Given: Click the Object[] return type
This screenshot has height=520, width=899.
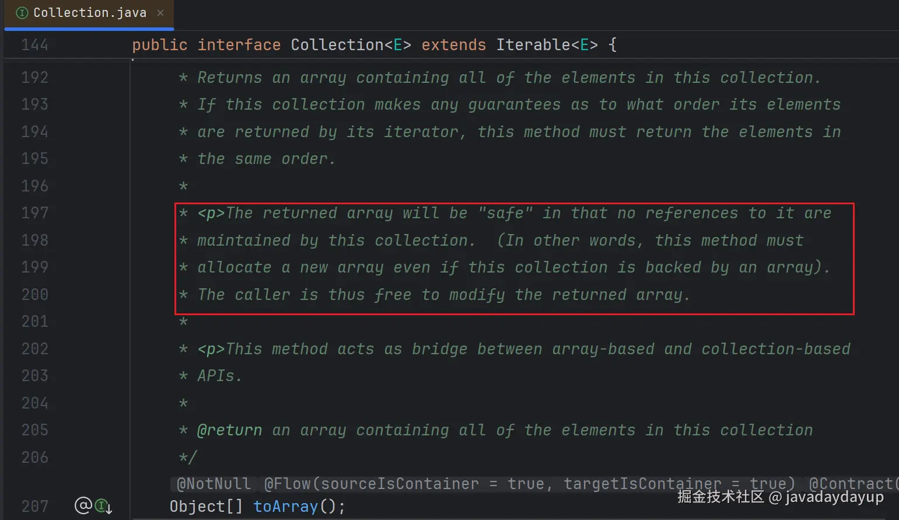Looking at the screenshot, I should pyautogui.click(x=205, y=506).
